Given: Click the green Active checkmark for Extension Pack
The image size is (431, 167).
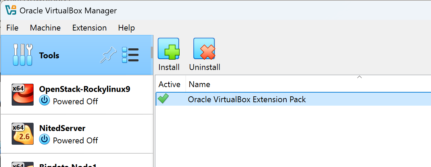Looking at the screenshot, I should click(163, 99).
